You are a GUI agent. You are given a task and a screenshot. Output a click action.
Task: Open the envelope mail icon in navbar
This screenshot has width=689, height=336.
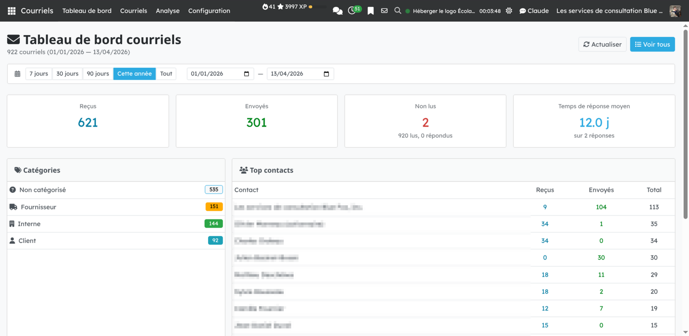[x=384, y=11]
